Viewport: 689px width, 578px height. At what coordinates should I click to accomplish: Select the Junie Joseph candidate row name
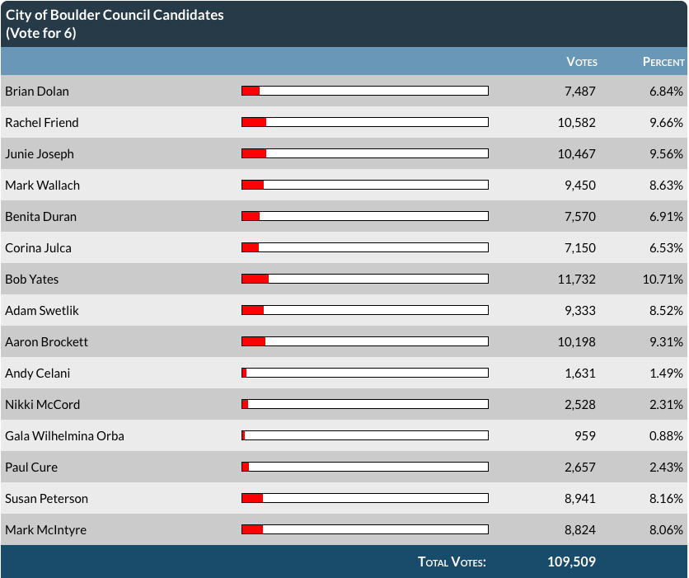pos(40,154)
